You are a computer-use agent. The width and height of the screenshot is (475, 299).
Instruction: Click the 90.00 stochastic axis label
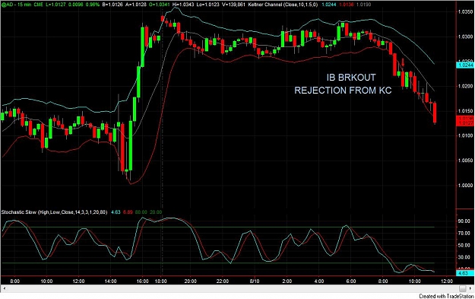(x=464, y=221)
